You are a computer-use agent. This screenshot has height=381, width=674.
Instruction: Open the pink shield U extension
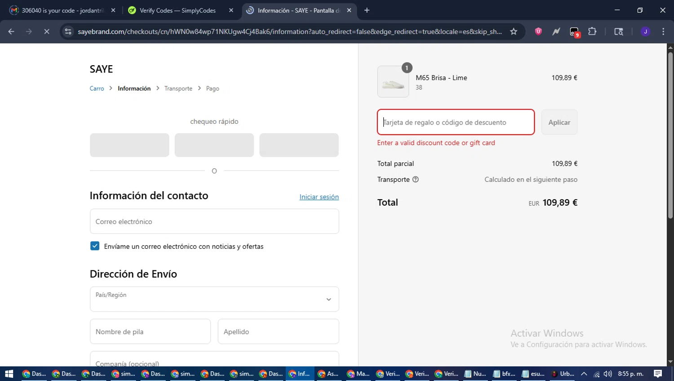(x=538, y=31)
